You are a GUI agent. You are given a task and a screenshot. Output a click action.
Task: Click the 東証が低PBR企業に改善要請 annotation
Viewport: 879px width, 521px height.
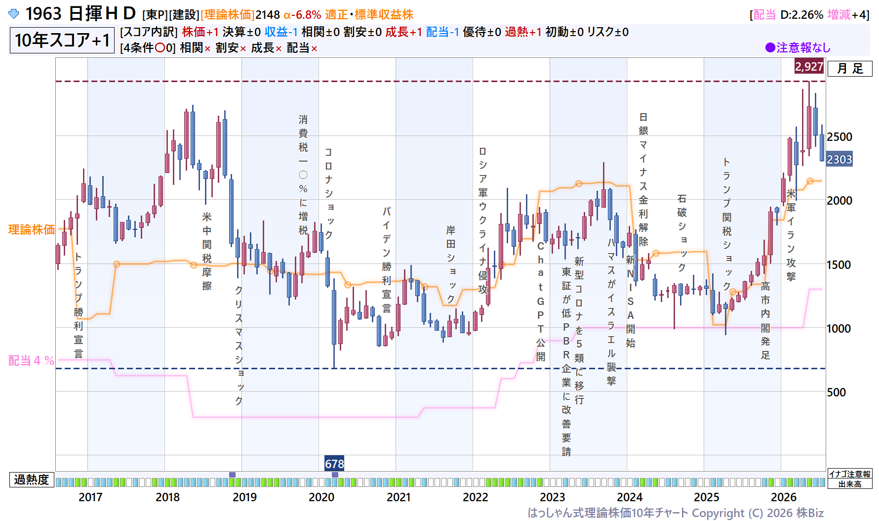pos(566,362)
